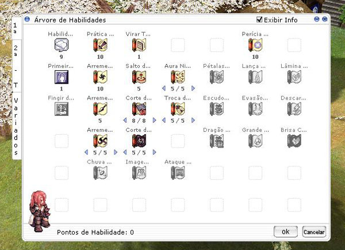Click the greyed Descar... lightning skill icon
Screen dimensions: 345x250
pos(294,109)
